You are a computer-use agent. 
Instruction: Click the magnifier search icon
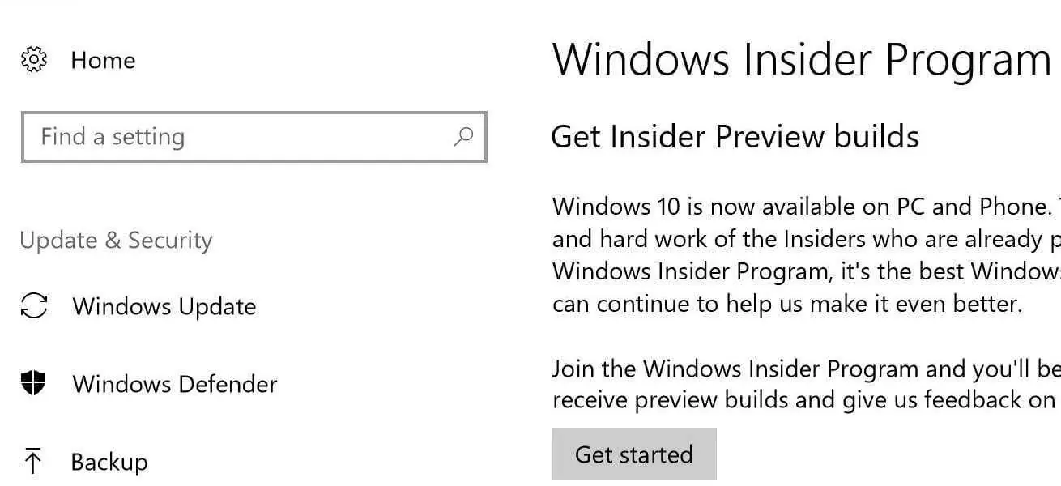tap(462, 136)
